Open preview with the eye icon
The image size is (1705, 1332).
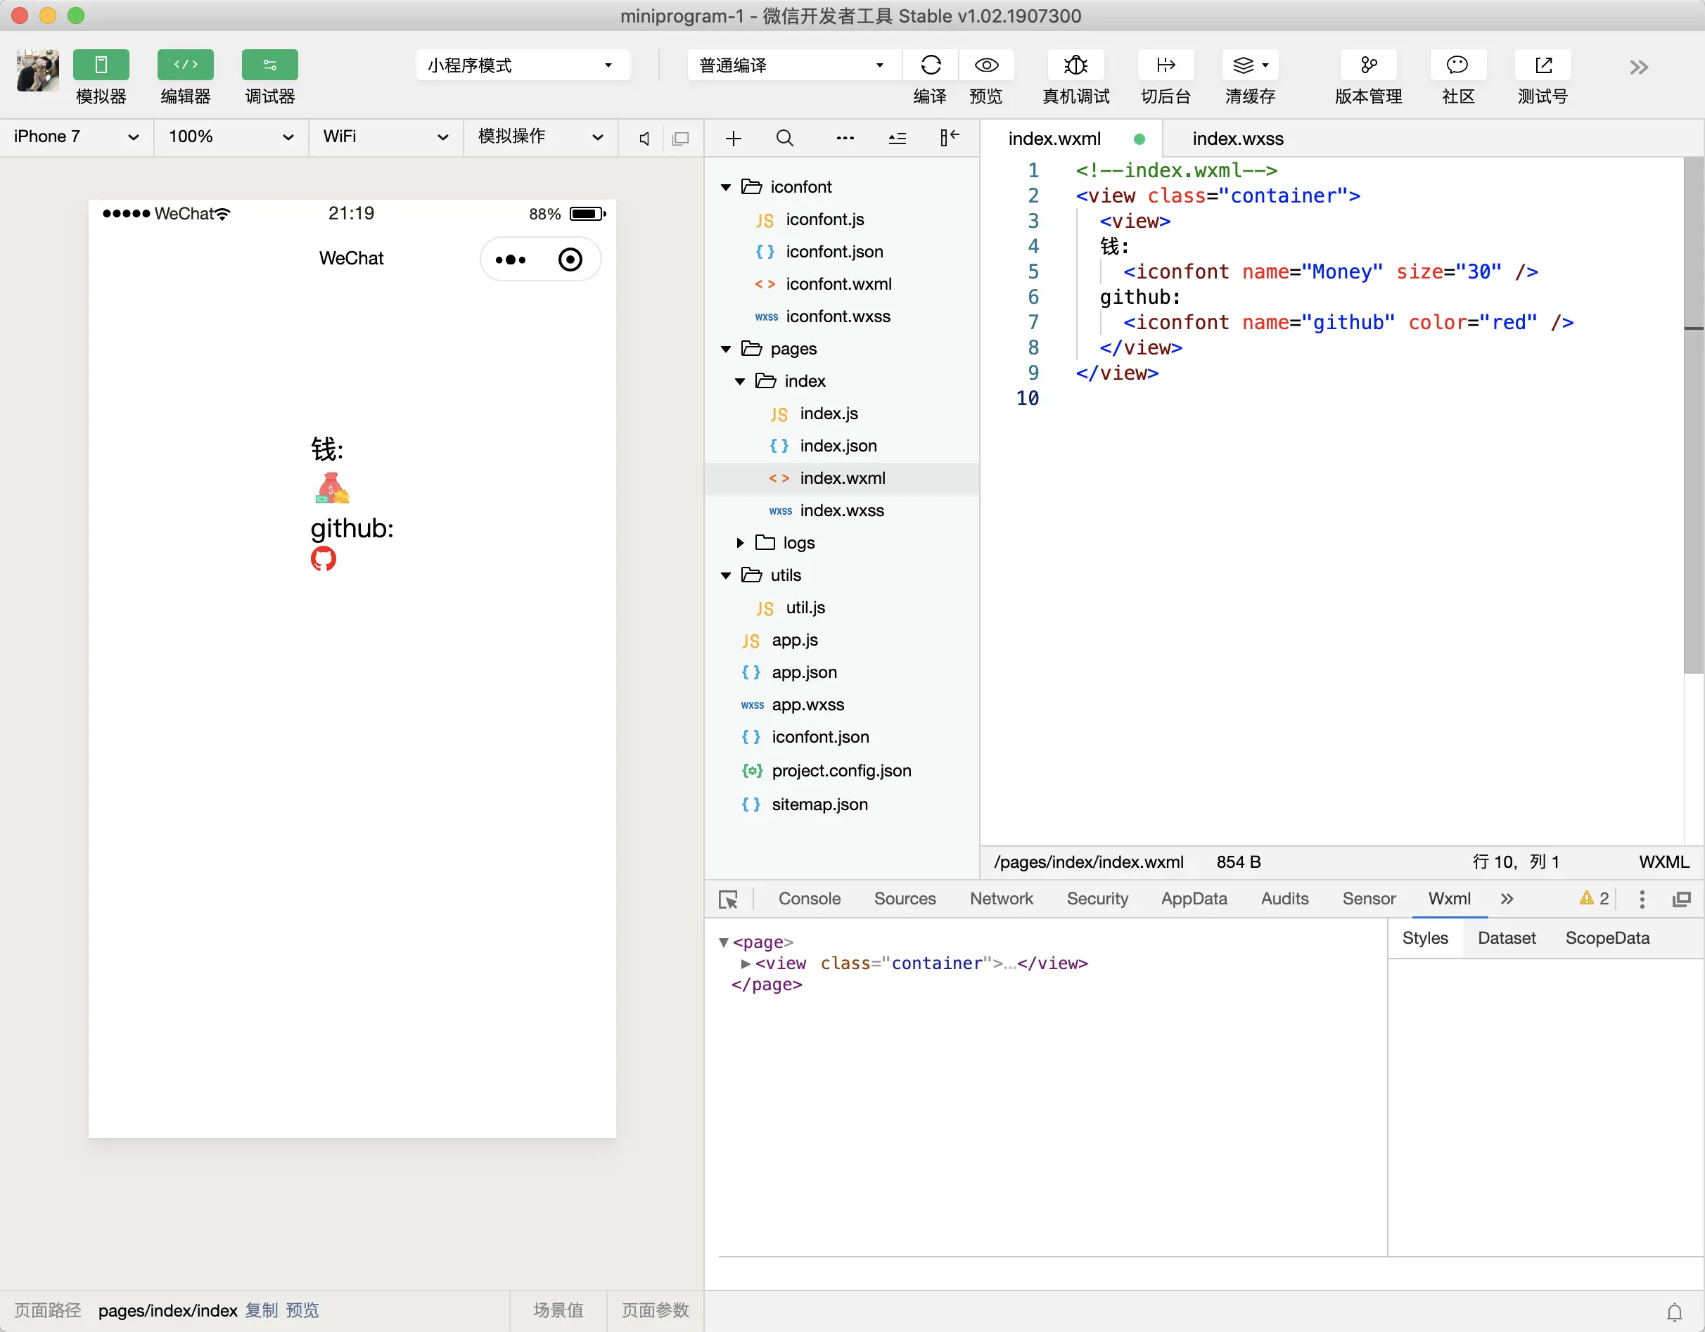(x=986, y=65)
